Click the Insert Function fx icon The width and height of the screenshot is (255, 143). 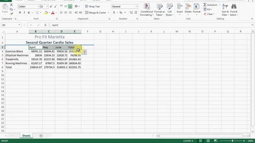click(x=45, y=25)
